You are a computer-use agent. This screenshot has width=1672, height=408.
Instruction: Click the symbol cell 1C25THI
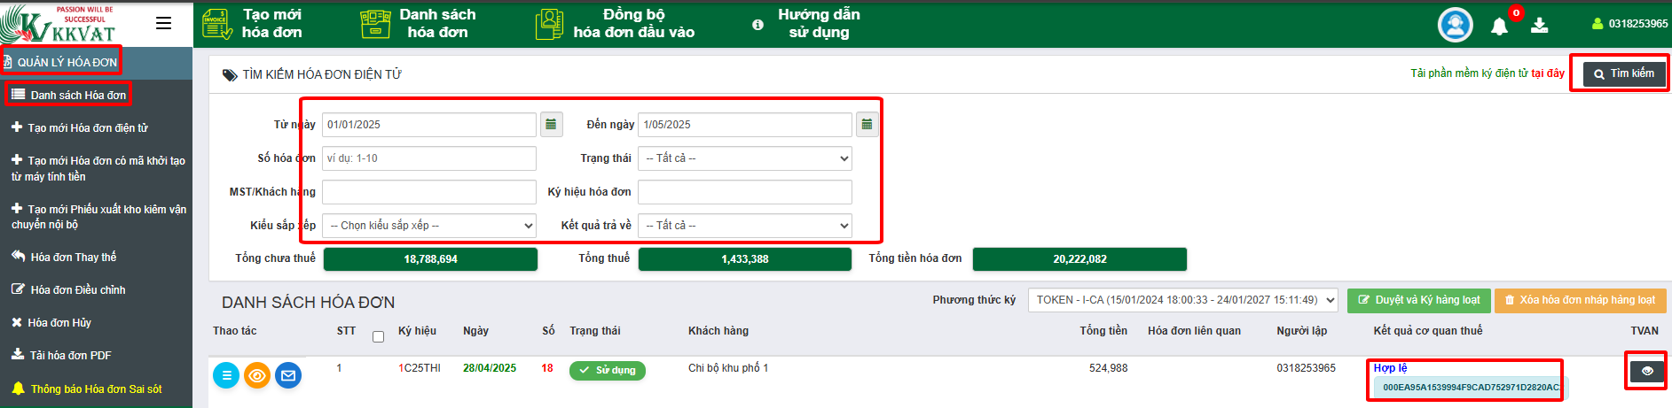click(x=420, y=368)
